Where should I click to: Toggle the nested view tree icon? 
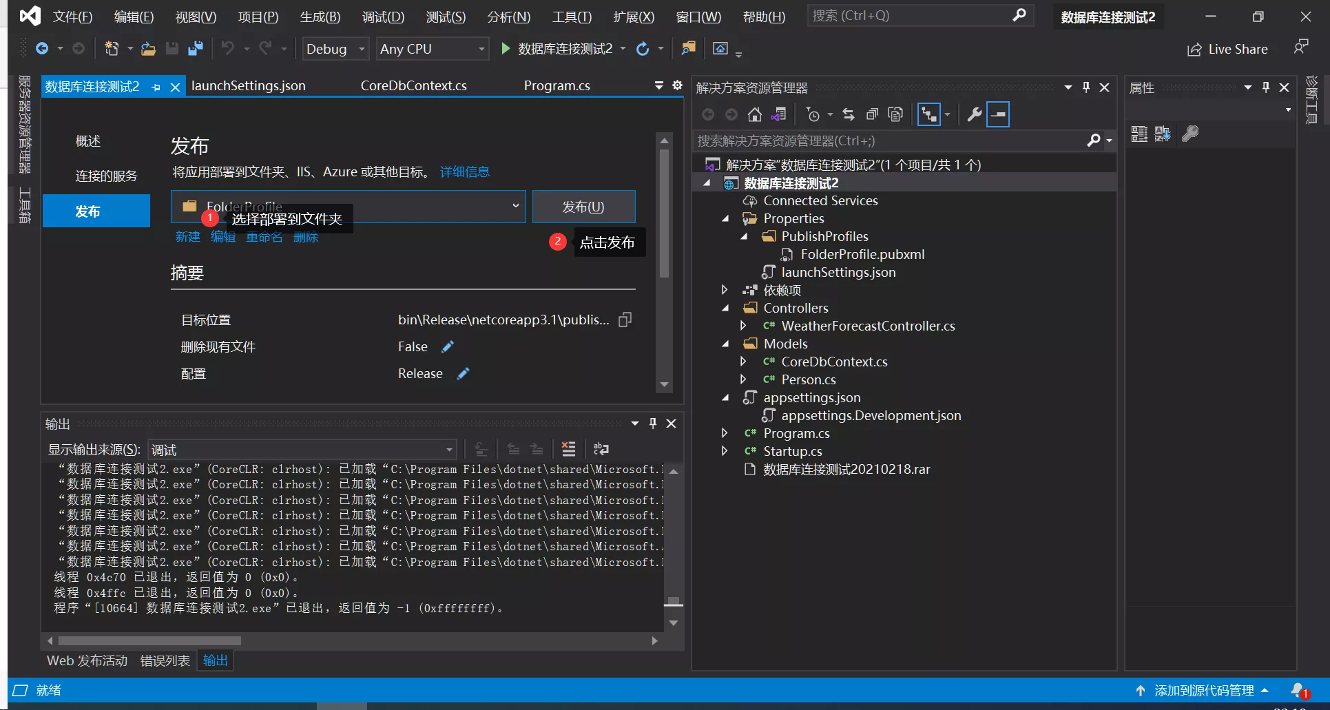[x=929, y=114]
